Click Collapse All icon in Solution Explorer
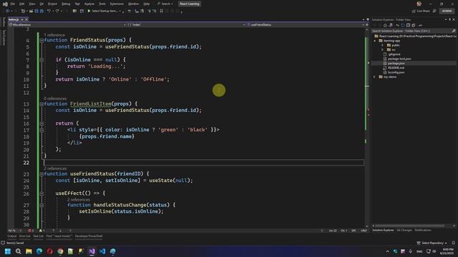The height and width of the screenshot is (257, 458). click(x=408, y=26)
